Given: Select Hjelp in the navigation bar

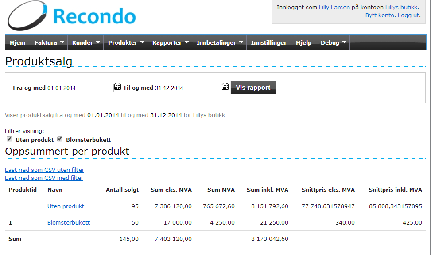Looking at the screenshot, I should pyautogui.click(x=303, y=43).
